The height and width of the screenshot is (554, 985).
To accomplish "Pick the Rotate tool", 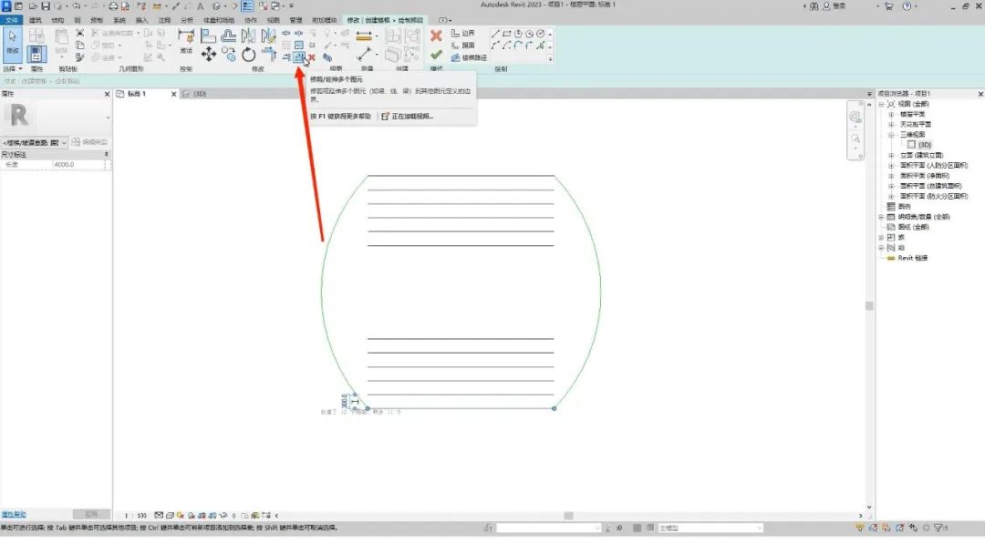I will point(249,55).
